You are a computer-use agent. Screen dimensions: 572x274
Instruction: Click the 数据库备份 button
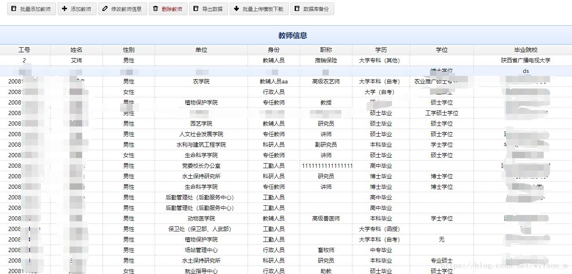click(312, 9)
